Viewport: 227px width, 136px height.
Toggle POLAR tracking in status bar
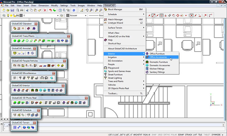coord(174,135)
